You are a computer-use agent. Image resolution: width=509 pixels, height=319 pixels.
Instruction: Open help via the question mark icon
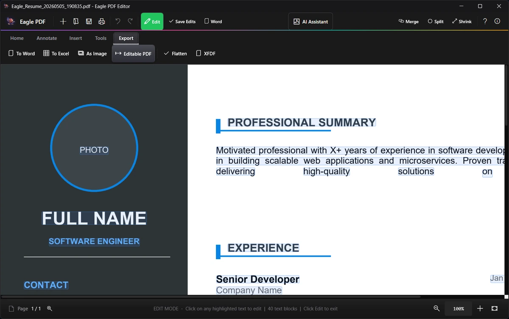[x=485, y=21]
